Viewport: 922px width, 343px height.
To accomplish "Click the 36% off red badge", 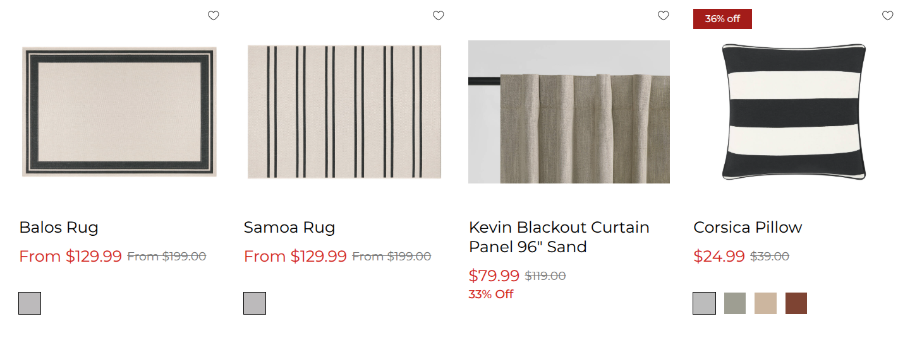I will pos(722,19).
